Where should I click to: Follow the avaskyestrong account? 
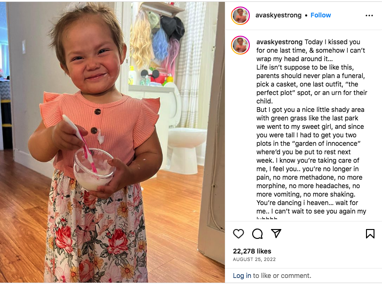tap(321, 15)
